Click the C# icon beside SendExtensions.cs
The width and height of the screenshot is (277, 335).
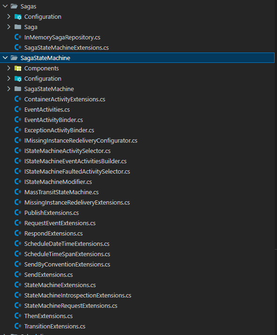pyautogui.click(x=18, y=274)
